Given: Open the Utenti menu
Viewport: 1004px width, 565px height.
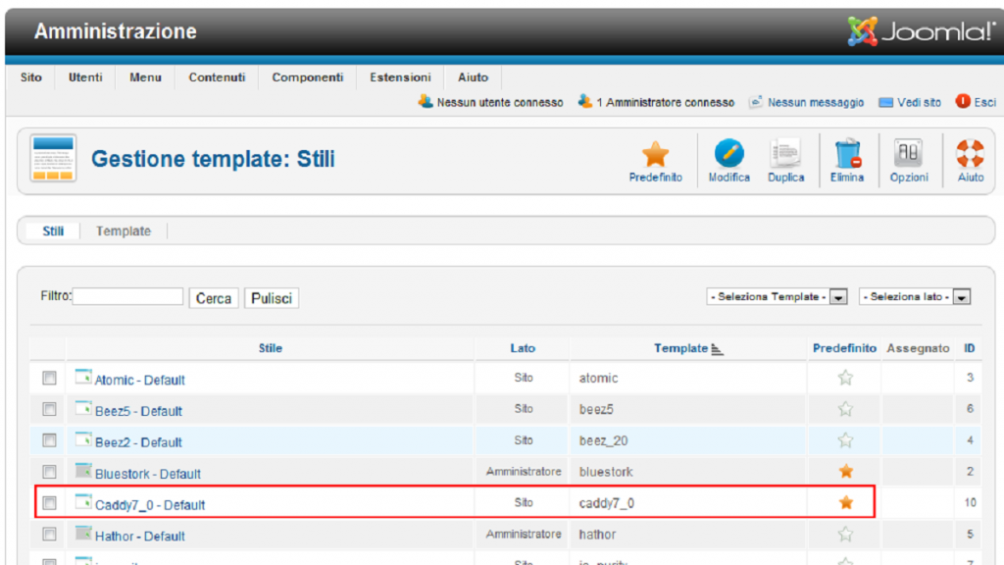Looking at the screenshot, I should pos(85,77).
